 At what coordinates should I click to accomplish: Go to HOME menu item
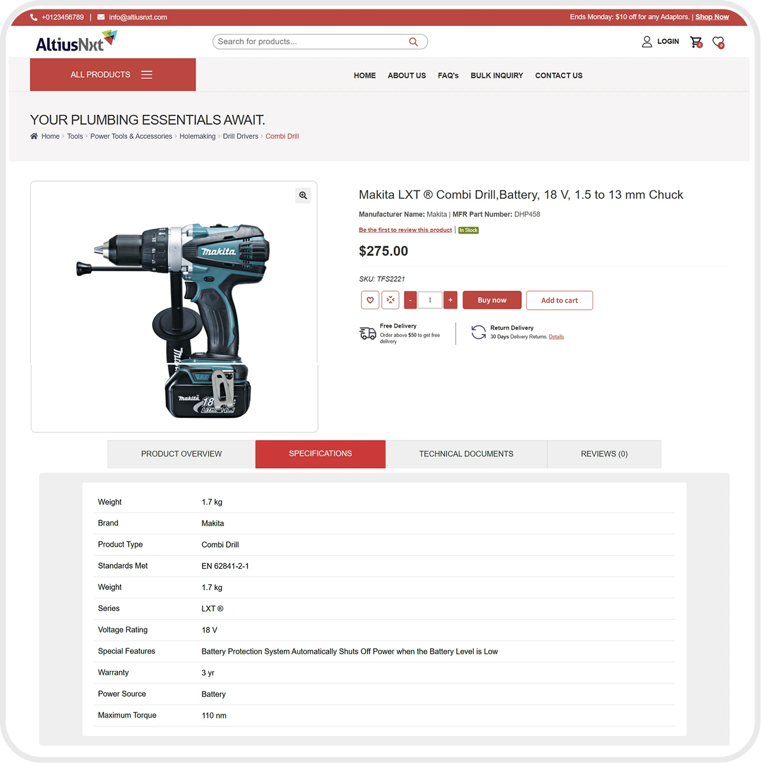click(365, 76)
